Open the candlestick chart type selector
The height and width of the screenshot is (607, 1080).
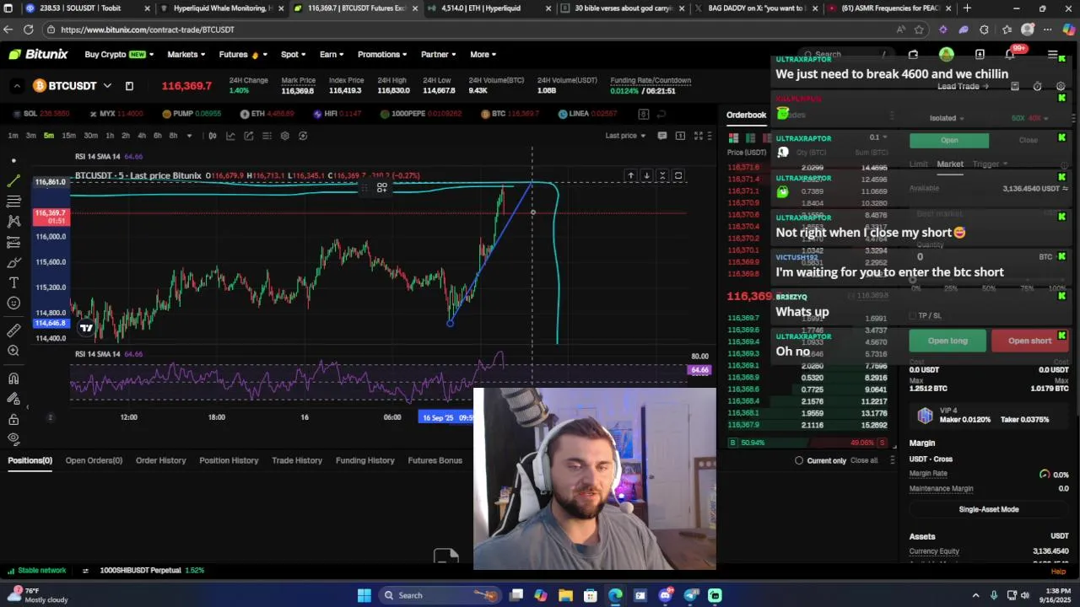[212, 136]
